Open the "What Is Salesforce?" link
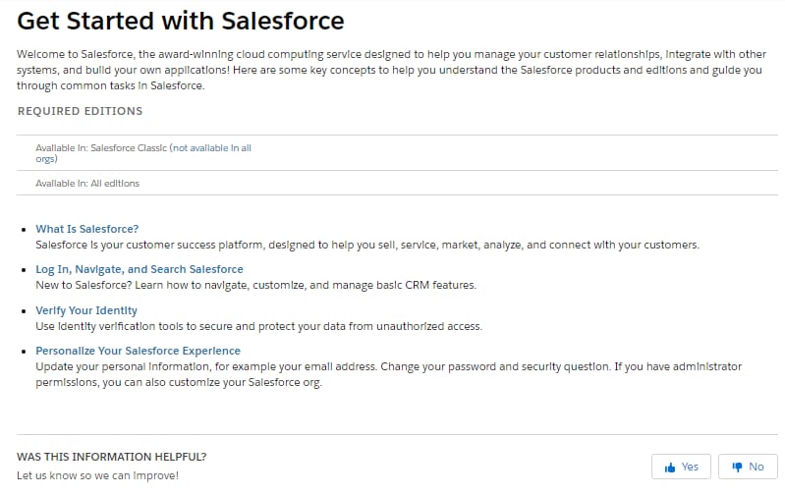Viewport: 785px width, 496px height. [87, 229]
